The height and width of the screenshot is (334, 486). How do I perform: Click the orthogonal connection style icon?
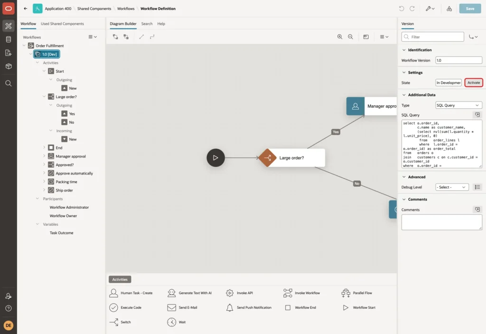click(x=152, y=37)
